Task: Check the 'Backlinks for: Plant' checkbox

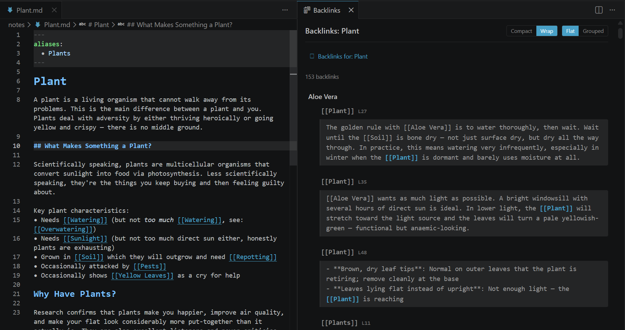Action: 311,56
